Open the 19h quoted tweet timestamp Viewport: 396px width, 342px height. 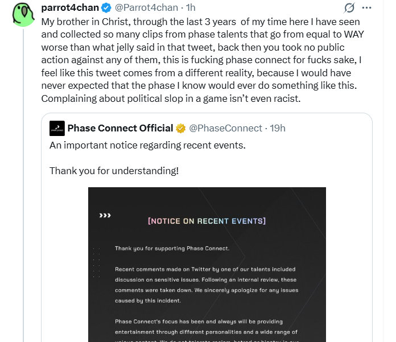[278, 128]
